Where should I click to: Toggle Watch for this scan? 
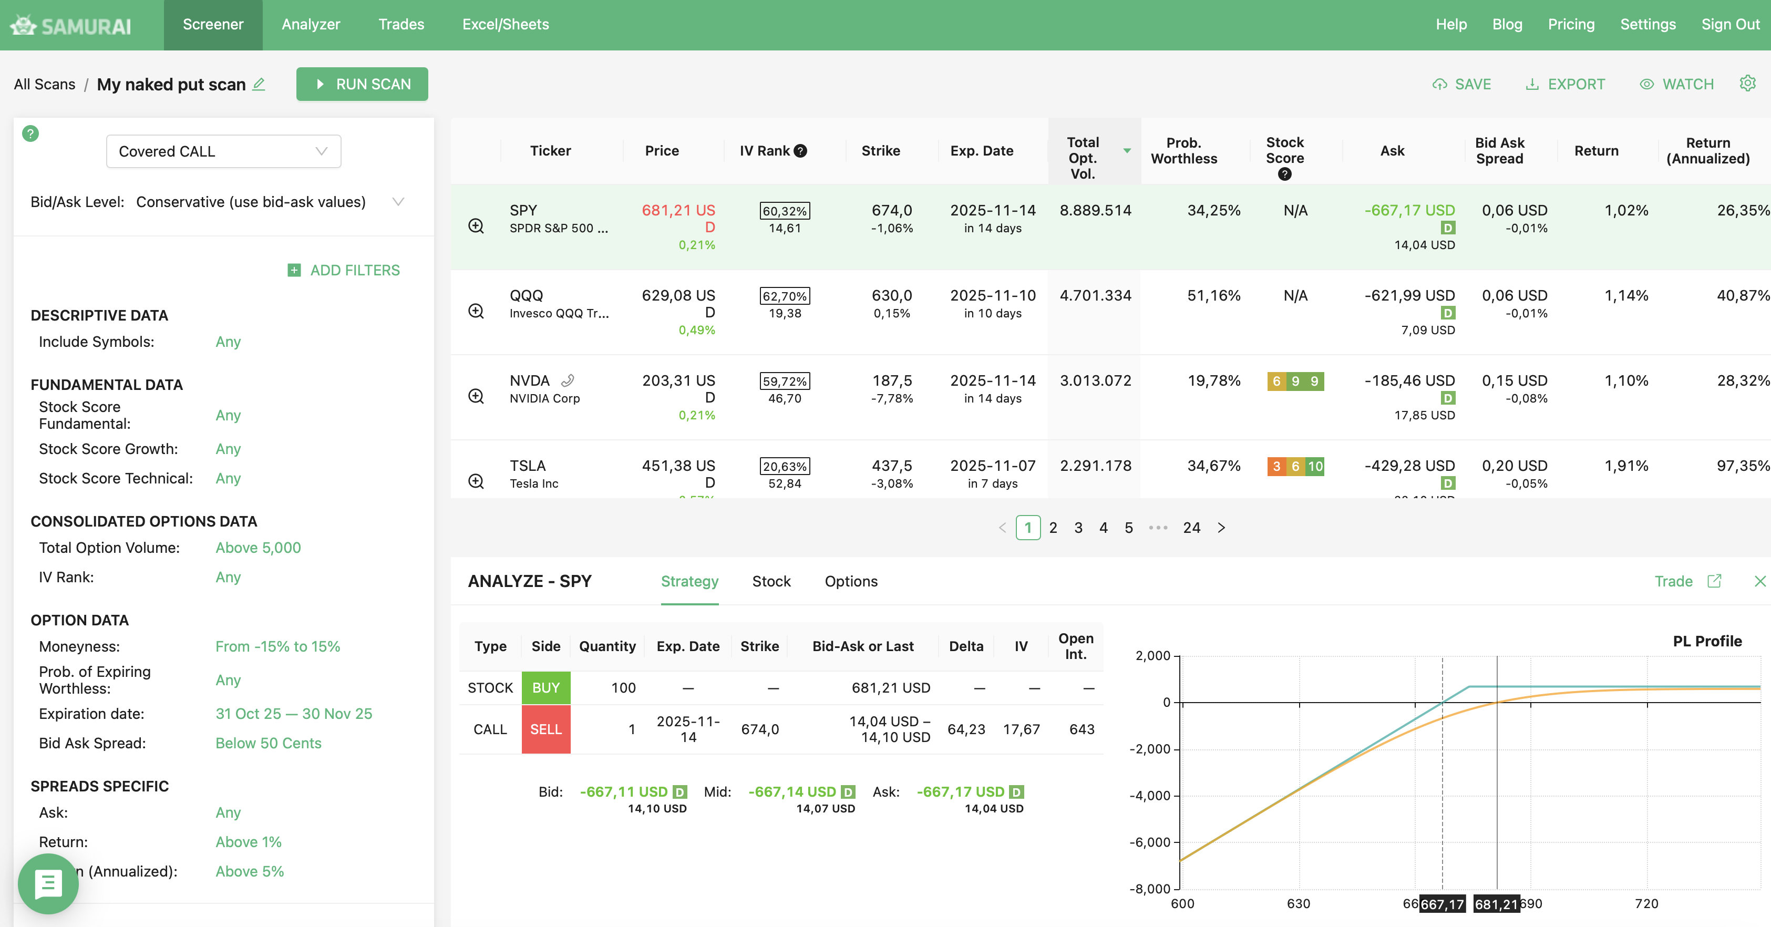coord(1676,84)
